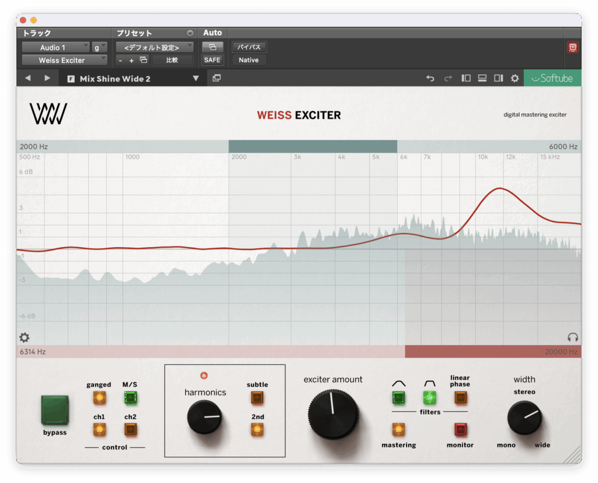This screenshot has width=598, height=483.
Task: Copy preset settings icon next to plus
Action: [144, 60]
